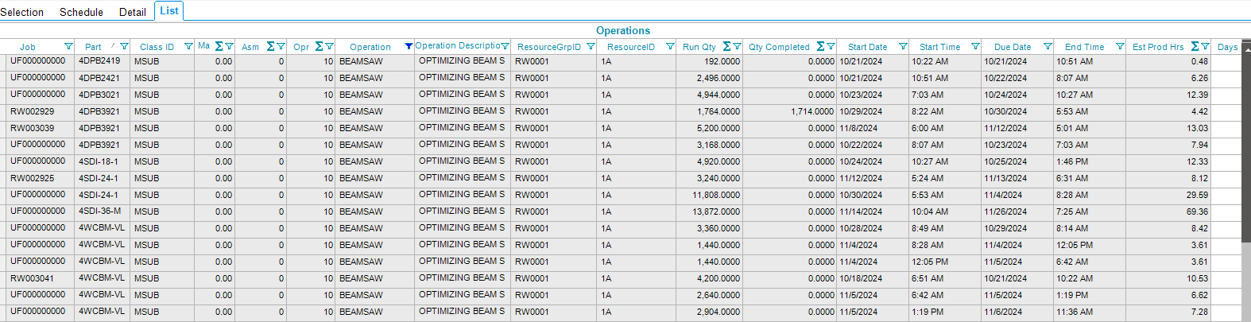The image size is (1251, 322).
Task: Open the End Time column filter
Action: (x=1120, y=47)
